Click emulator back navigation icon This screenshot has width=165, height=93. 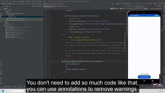click(x=138, y=9)
